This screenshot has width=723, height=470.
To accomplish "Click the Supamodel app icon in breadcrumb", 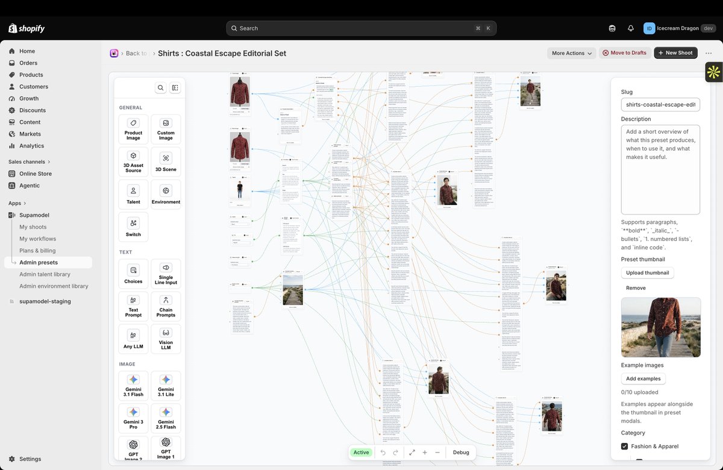I will (x=114, y=53).
